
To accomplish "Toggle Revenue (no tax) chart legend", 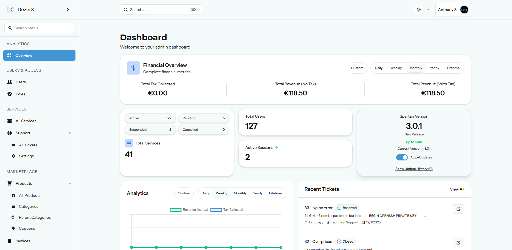I will click(x=189, y=210).
